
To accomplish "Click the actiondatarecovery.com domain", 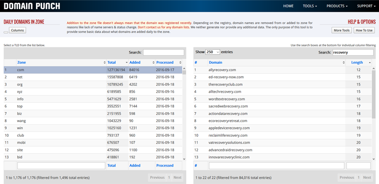I will [x=228, y=114].
